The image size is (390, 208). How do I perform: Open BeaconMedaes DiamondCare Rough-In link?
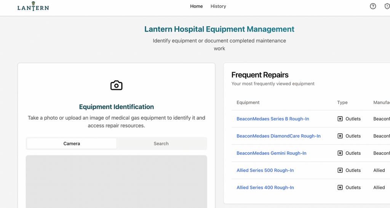pyautogui.click(x=278, y=136)
